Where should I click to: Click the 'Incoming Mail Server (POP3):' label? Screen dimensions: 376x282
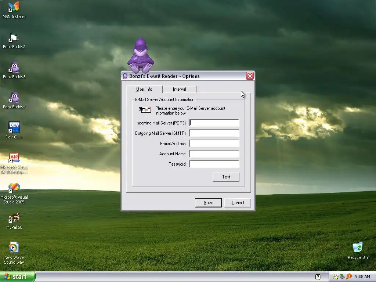pyautogui.click(x=161, y=123)
